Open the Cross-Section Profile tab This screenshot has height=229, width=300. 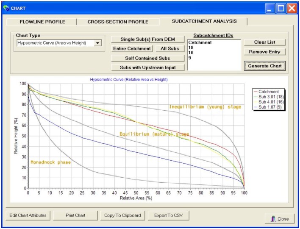tap(118, 22)
